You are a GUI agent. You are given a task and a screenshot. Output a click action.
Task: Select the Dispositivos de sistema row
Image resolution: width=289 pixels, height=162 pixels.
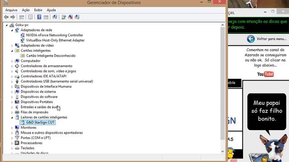[38, 91]
